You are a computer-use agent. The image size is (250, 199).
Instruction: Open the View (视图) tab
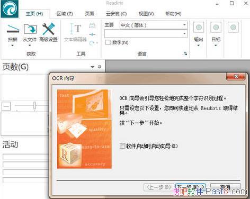(146, 14)
